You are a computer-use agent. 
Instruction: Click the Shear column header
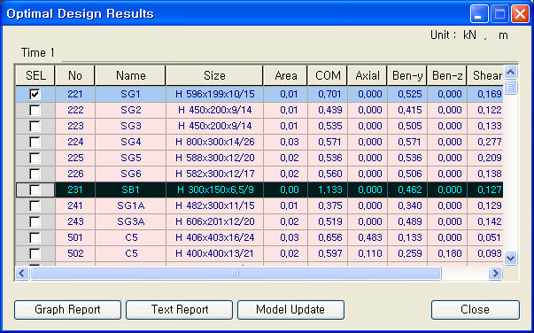click(x=485, y=75)
